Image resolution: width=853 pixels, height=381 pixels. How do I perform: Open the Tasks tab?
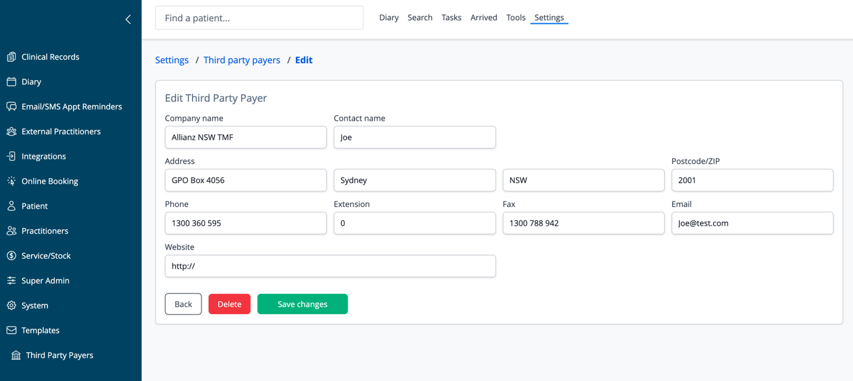[451, 18]
